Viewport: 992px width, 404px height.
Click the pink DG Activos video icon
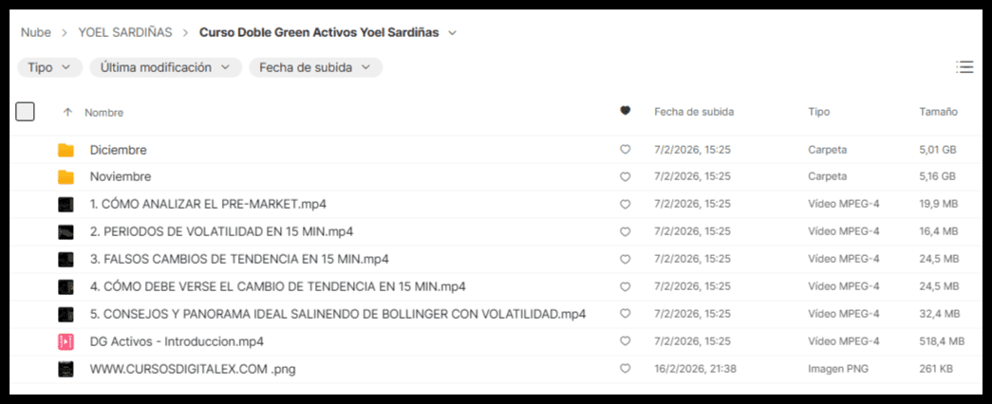coord(66,341)
